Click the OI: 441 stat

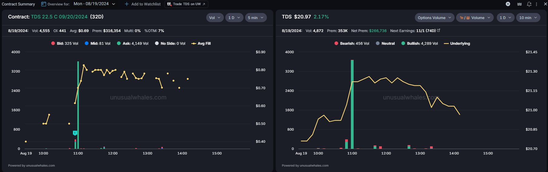[60, 31]
